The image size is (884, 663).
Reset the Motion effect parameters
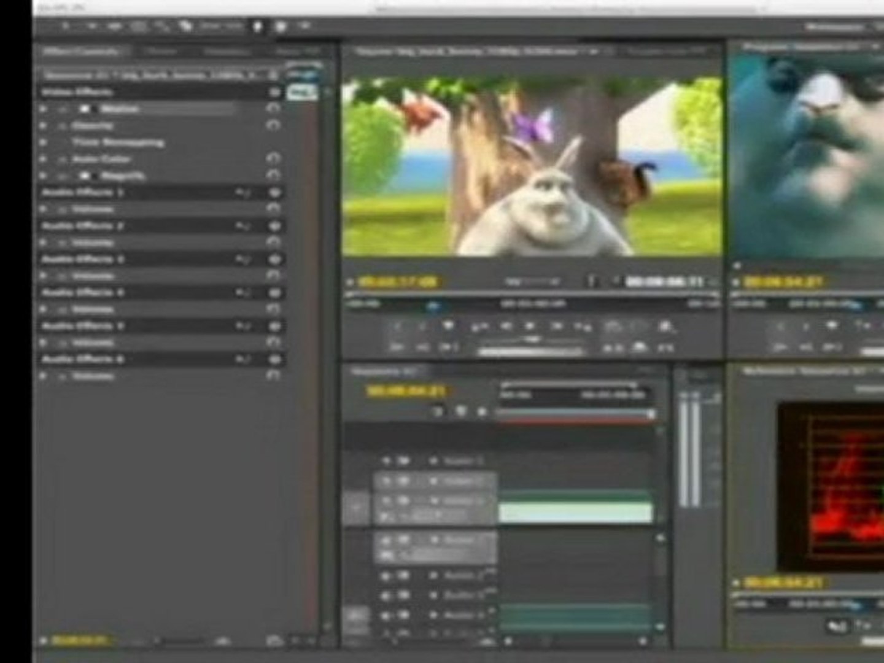tap(273, 109)
